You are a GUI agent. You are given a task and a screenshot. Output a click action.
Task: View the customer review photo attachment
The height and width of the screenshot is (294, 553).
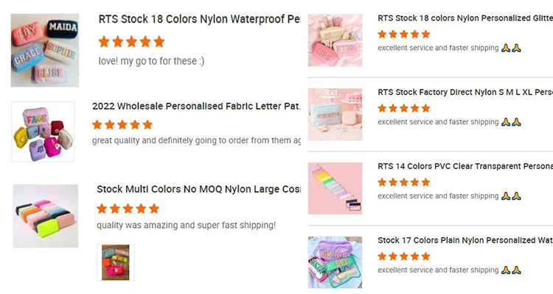coord(116,262)
